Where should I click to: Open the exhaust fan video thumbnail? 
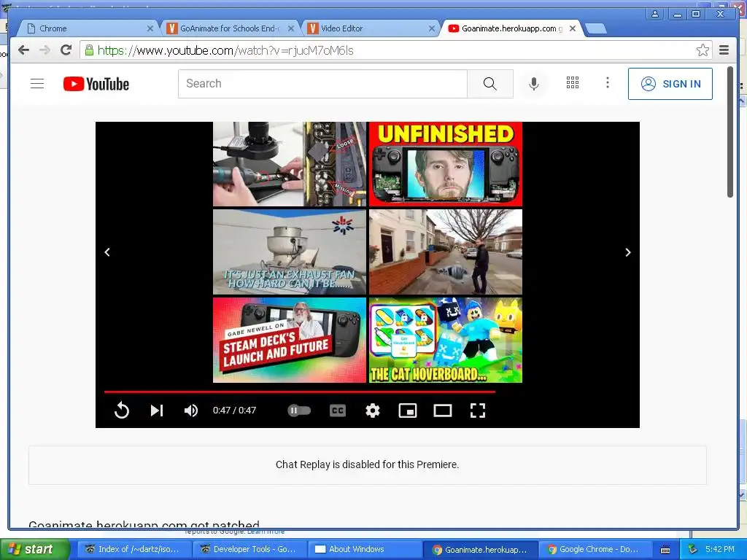(x=290, y=252)
